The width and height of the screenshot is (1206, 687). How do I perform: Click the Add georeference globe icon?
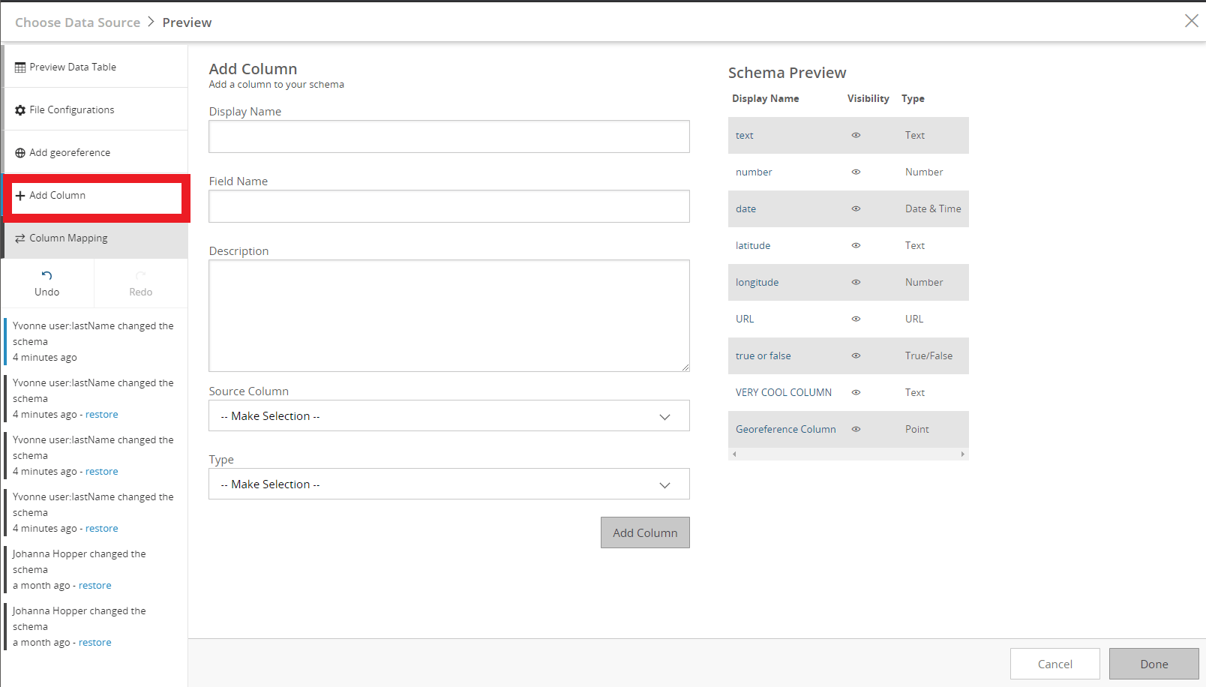[x=20, y=153]
